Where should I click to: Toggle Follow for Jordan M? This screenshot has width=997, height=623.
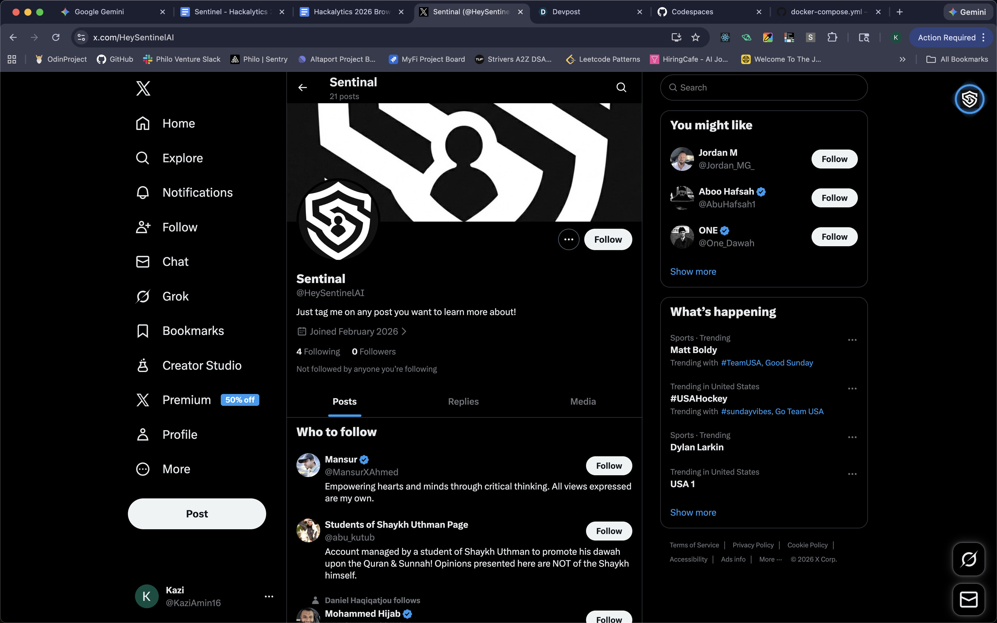pyautogui.click(x=834, y=159)
